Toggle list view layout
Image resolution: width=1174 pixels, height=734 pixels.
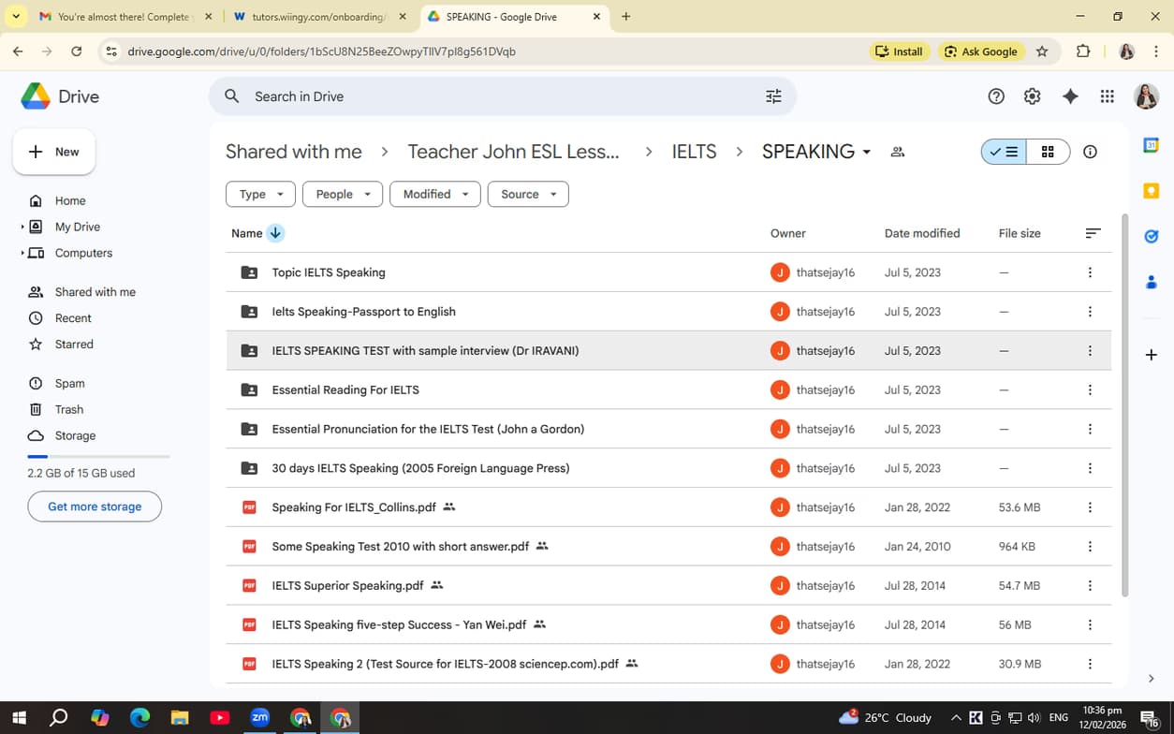(1004, 151)
